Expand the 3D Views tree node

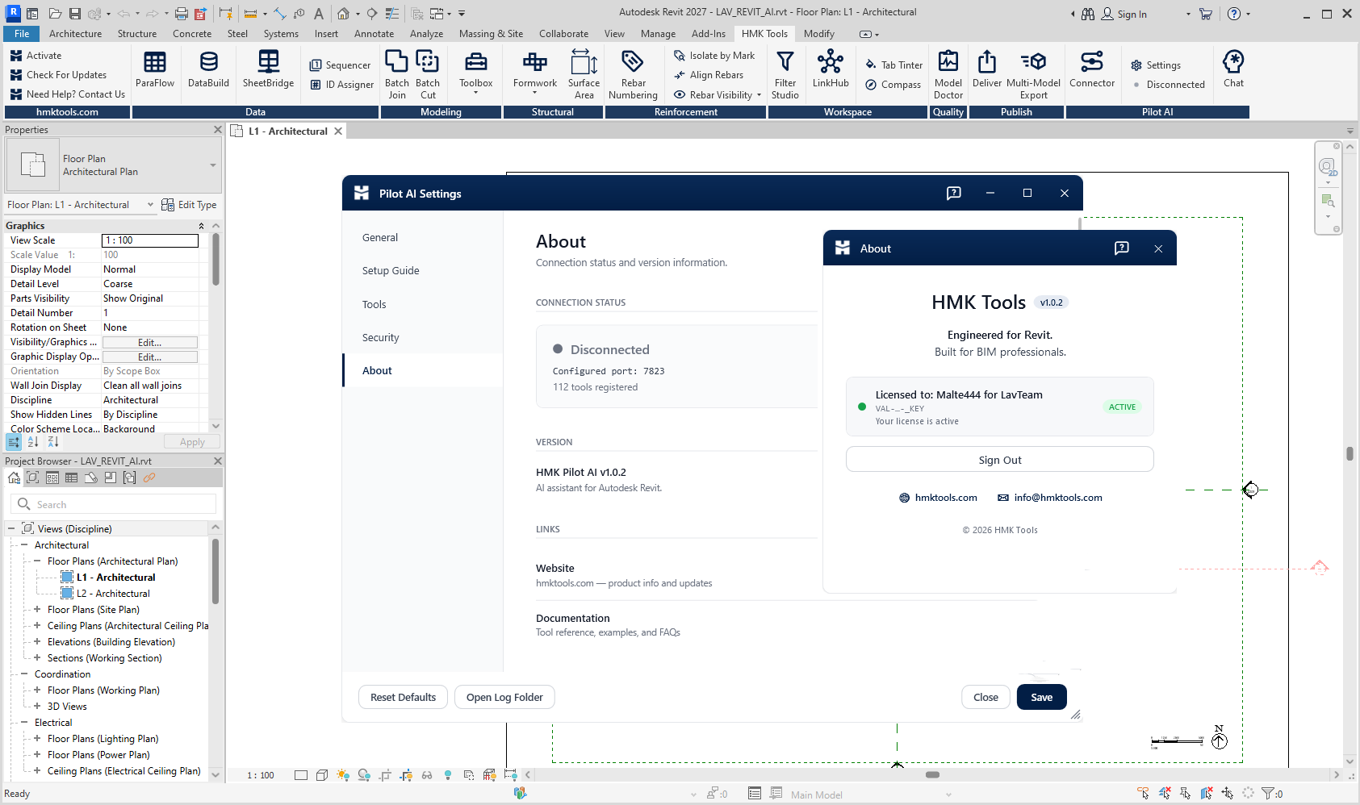coord(37,707)
